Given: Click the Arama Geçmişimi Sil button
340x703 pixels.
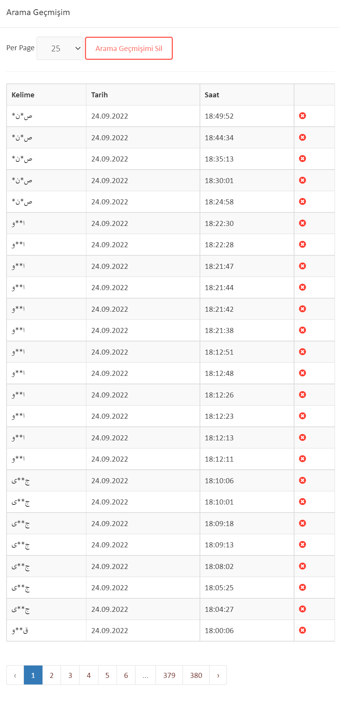Looking at the screenshot, I should coord(129,48).
